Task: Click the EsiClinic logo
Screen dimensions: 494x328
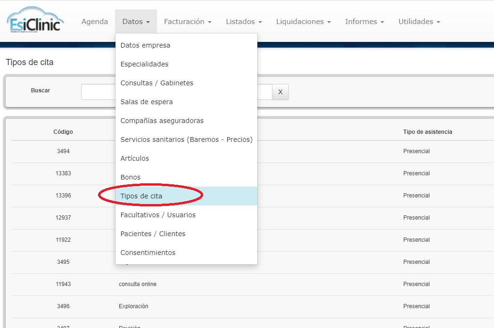Action: [35, 20]
